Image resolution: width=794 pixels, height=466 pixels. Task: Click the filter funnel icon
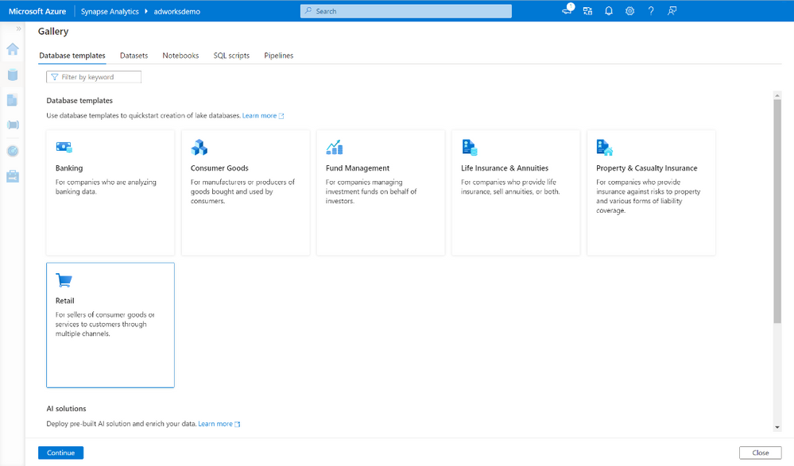(55, 77)
